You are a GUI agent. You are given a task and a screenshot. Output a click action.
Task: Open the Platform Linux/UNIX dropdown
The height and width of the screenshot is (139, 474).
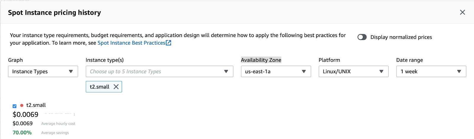(x=349, y=71)
